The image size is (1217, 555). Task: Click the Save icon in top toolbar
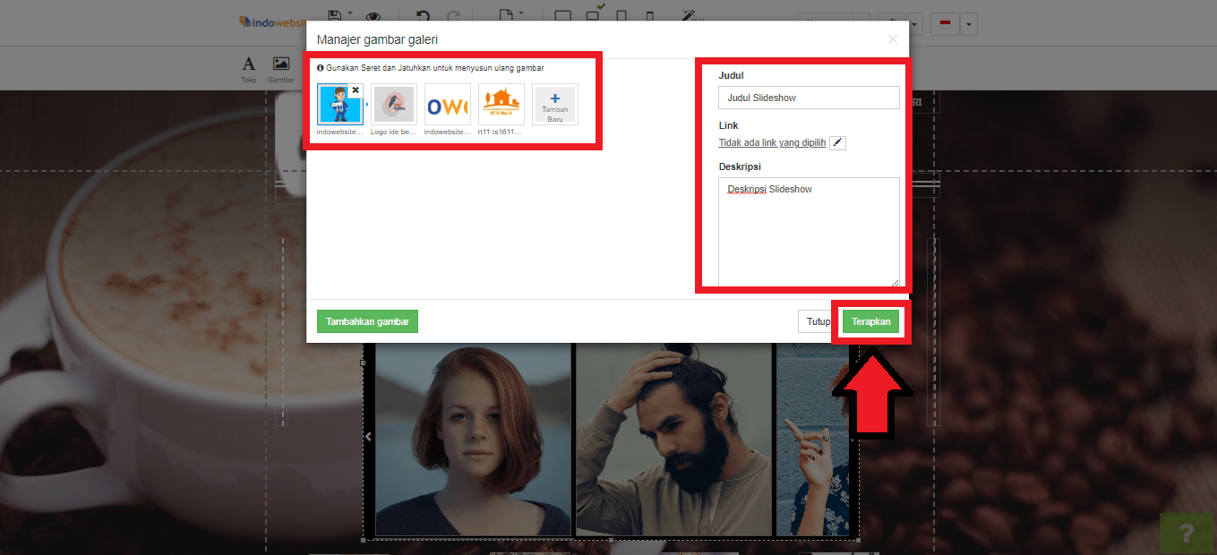click(335, 15)
